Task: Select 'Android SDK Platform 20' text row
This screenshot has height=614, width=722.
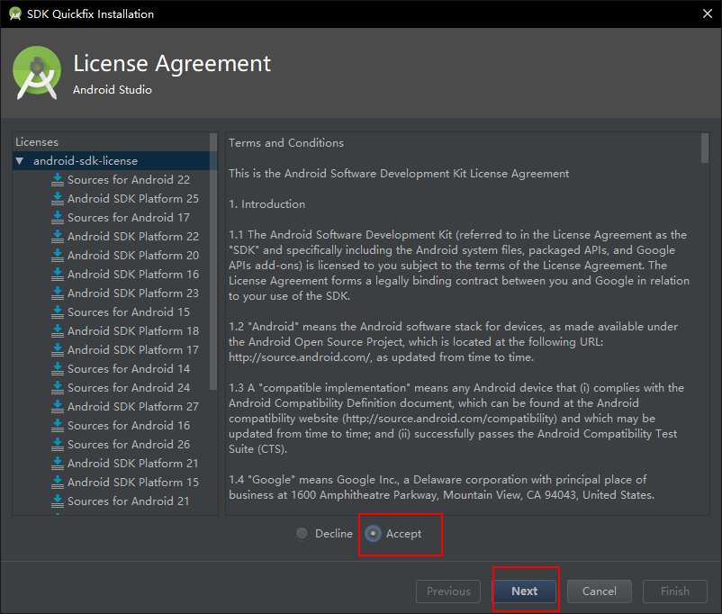Action: tap(133, 255)
